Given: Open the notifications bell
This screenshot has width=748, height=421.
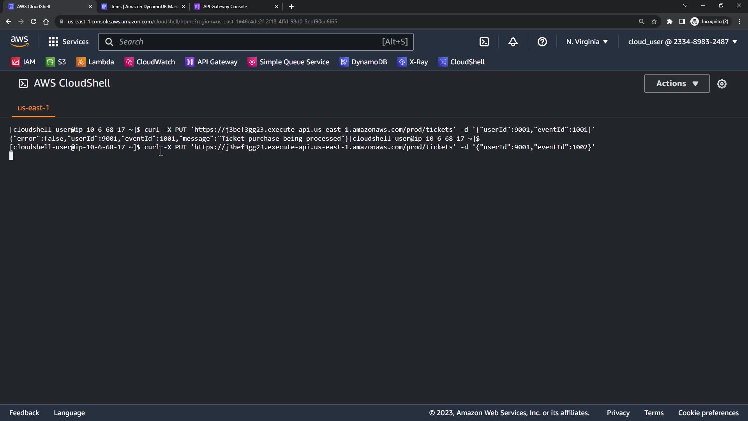Looking at the screenshot, I should pyautogui.click(x=513, y=42).
